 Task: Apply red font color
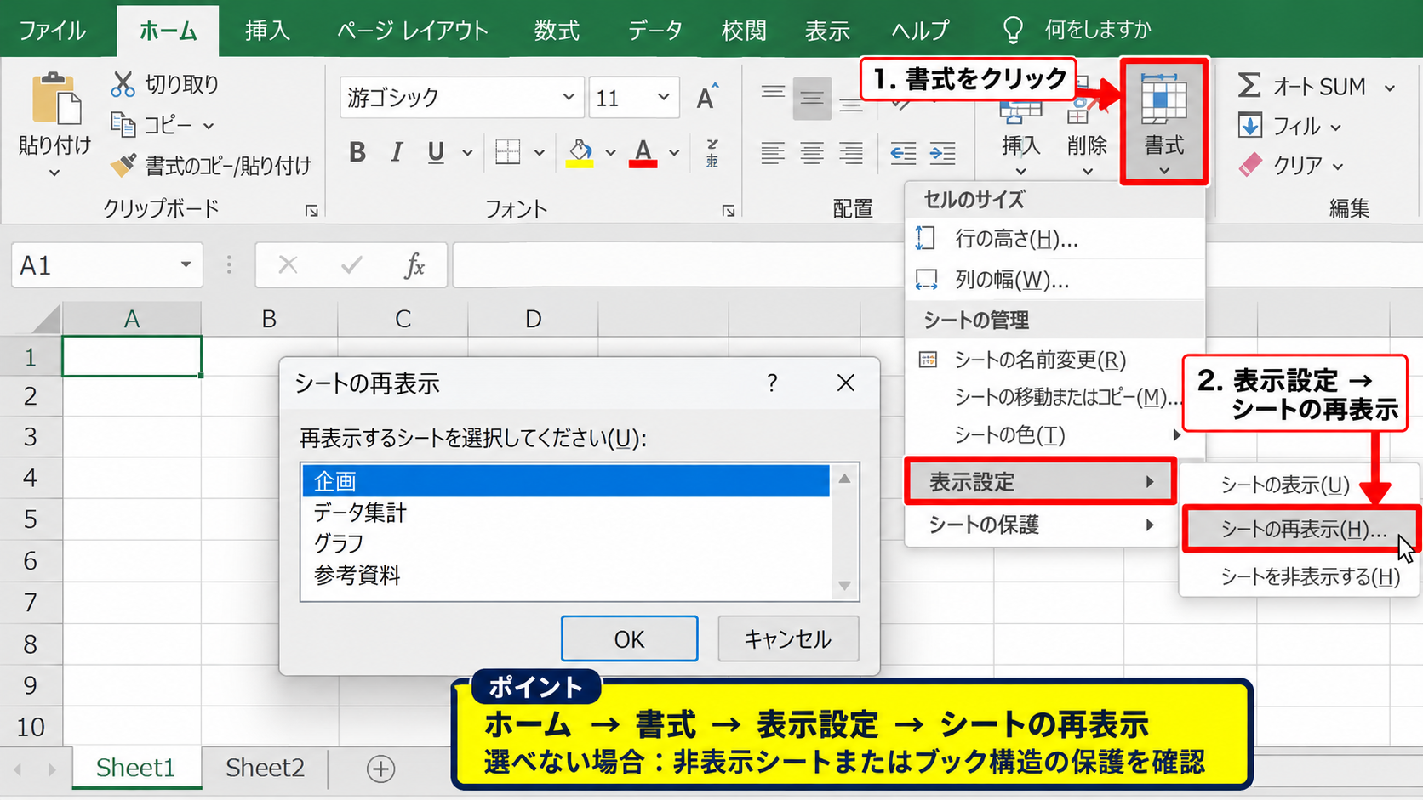[x=643, y=153]
